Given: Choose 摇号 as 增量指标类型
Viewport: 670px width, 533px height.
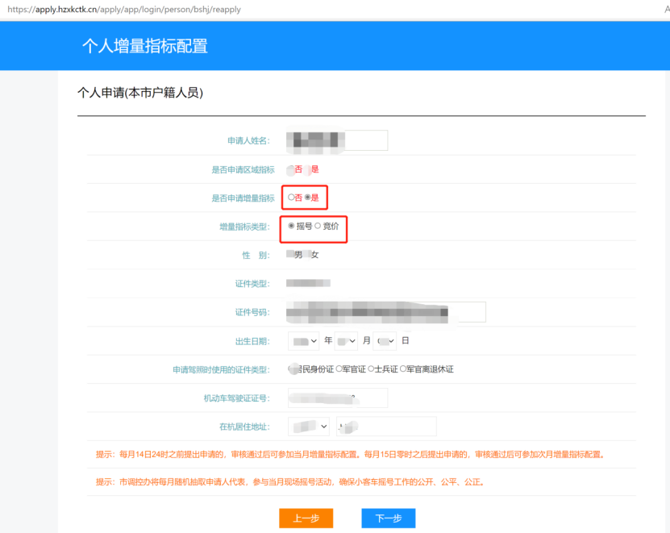Looking at the screenshot, I should coord(291,227).
